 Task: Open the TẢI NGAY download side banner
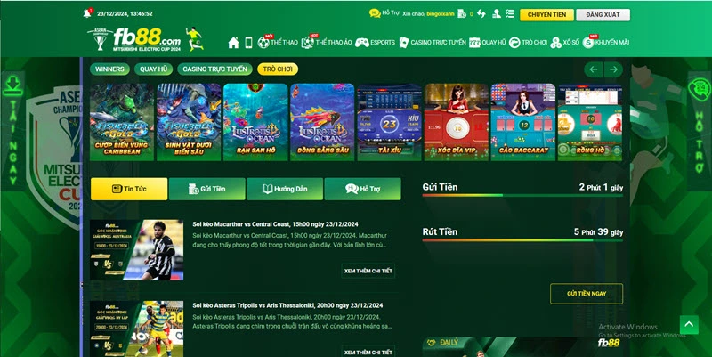pyautogui.click(x=12, y=130)
